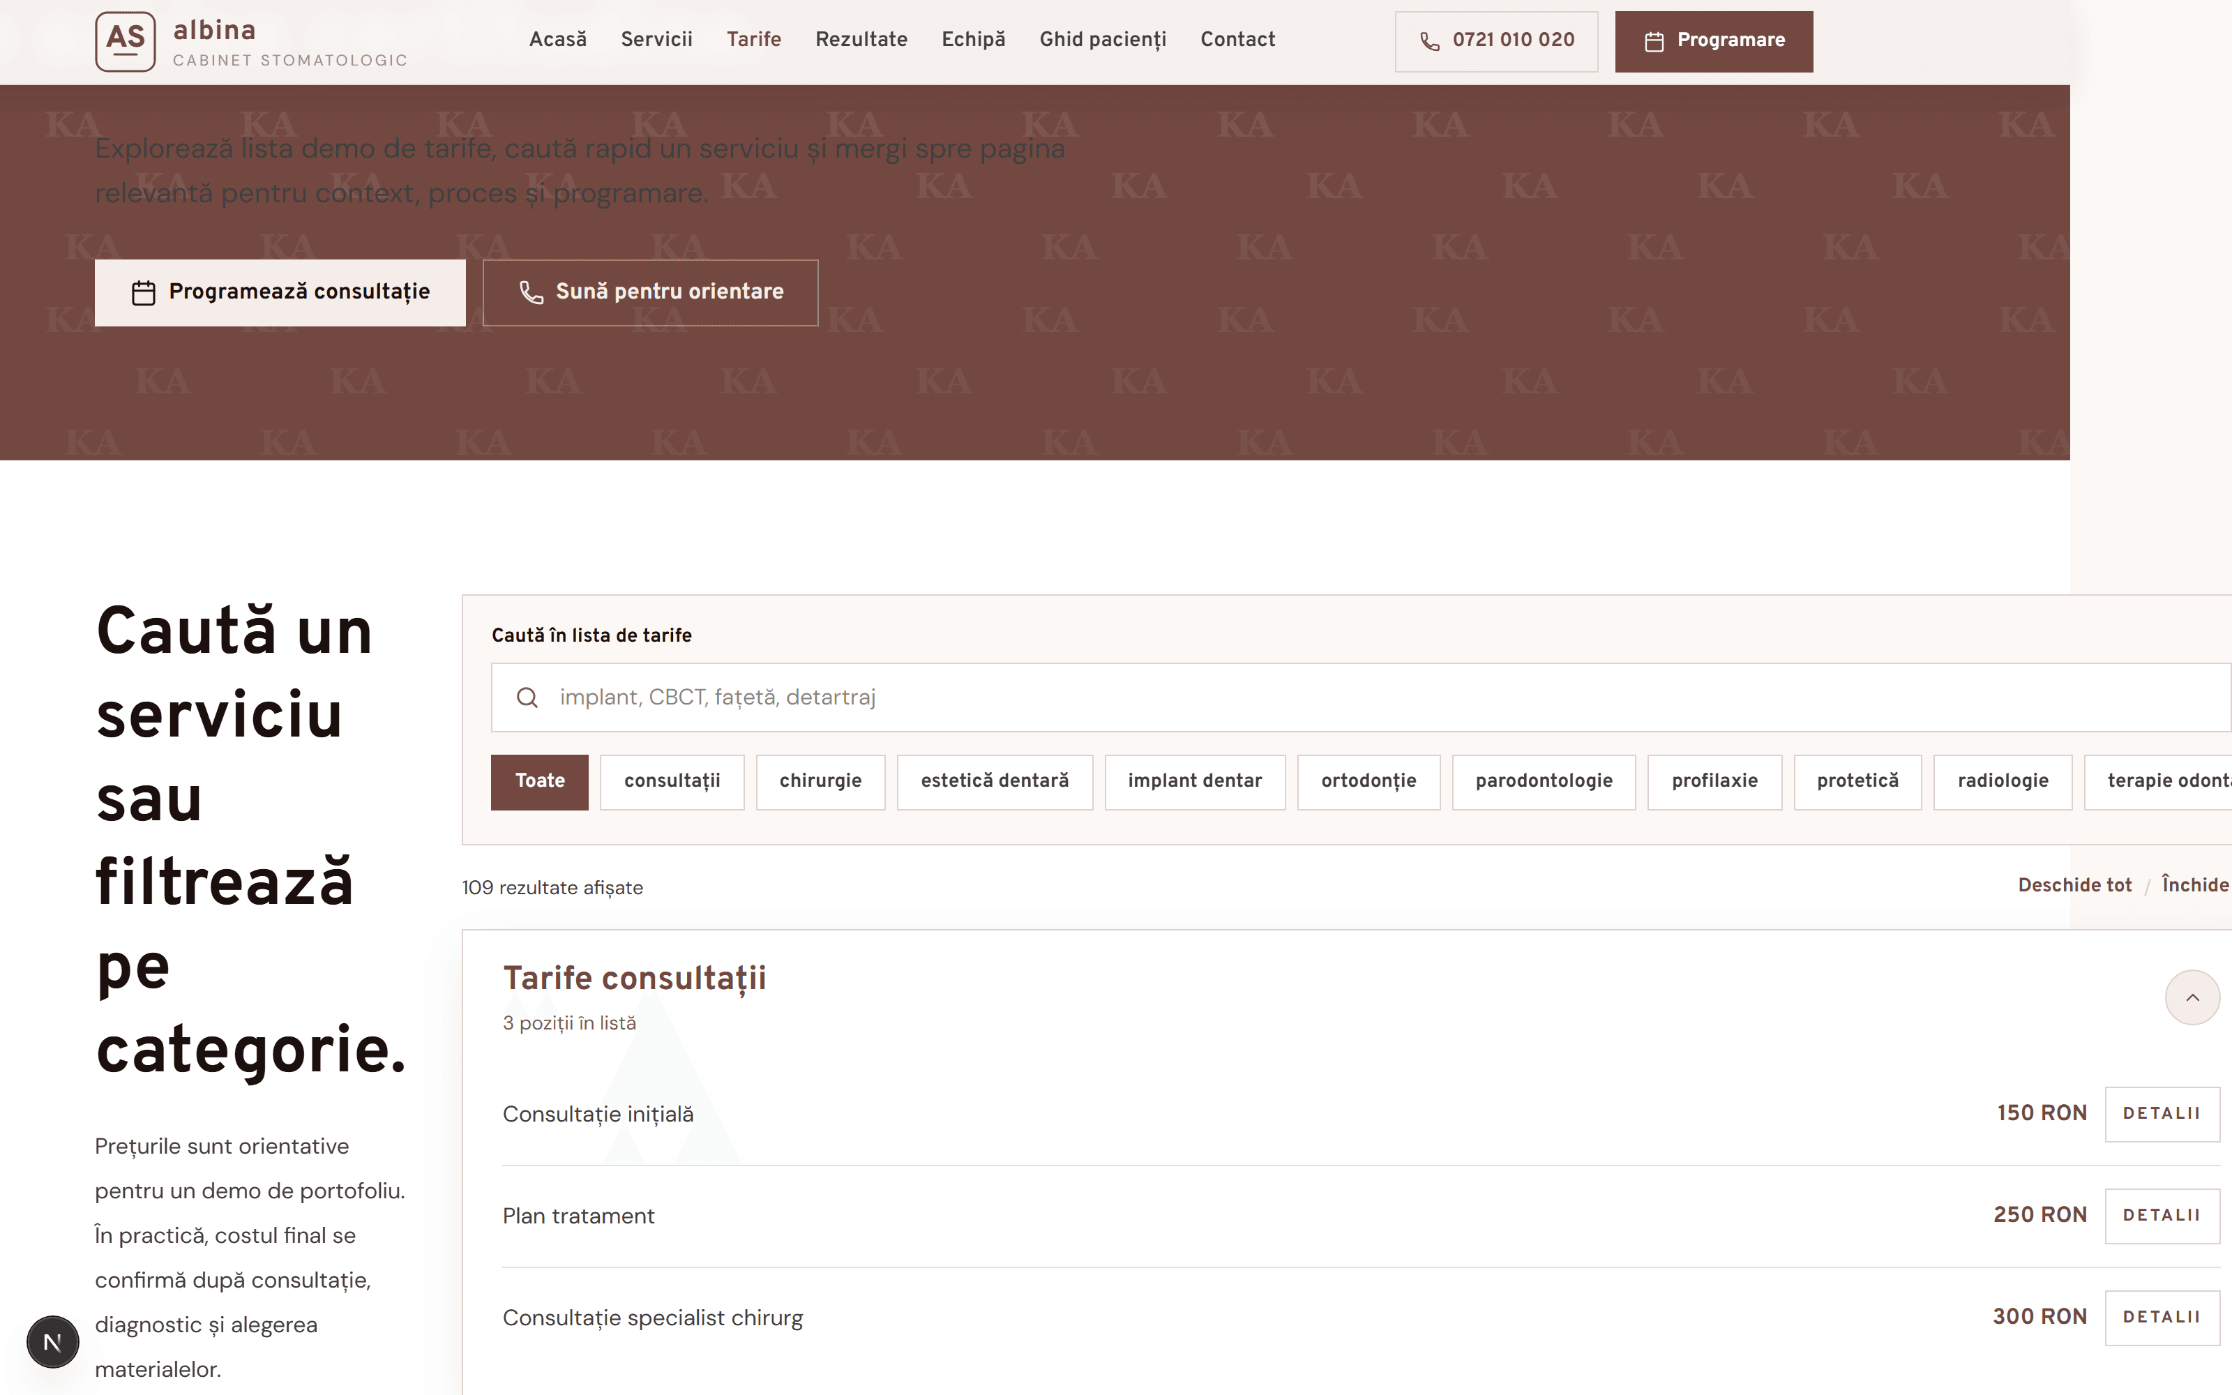Go to Ghid pacienți in navigation
The height and width of the screenshot is (1395, 2232).
pyautogui.click(x=1102, y=40)
